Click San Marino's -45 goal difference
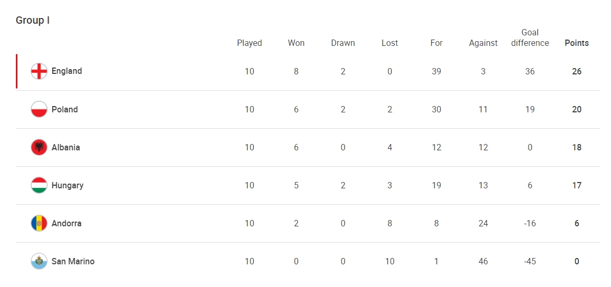Image resolution: width=611 pixels, height=287 pixels. [x=530, y=261]
